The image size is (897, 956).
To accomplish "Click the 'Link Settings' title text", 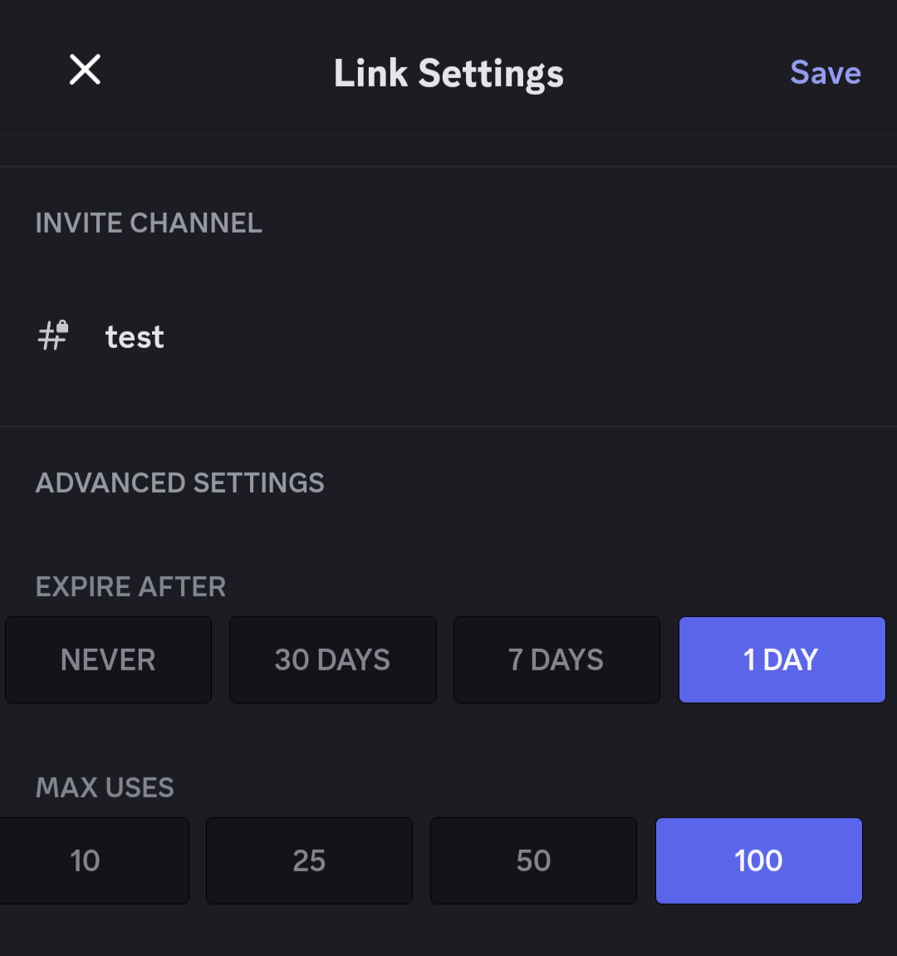I will coord(448,74).
